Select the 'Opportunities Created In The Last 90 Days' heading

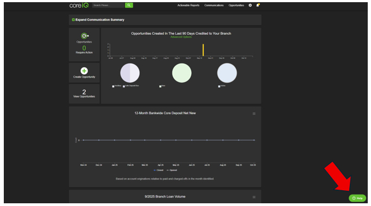(x=181, y=33)
